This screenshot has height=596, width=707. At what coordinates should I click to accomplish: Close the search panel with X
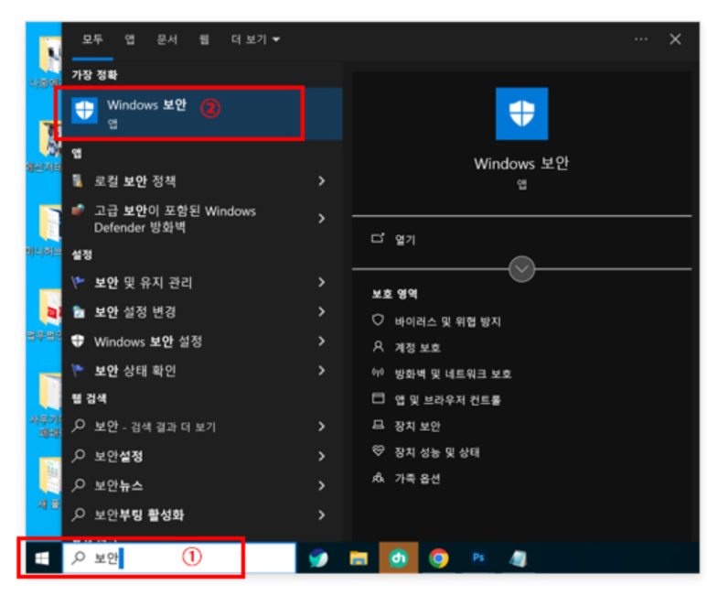(675, 39)
